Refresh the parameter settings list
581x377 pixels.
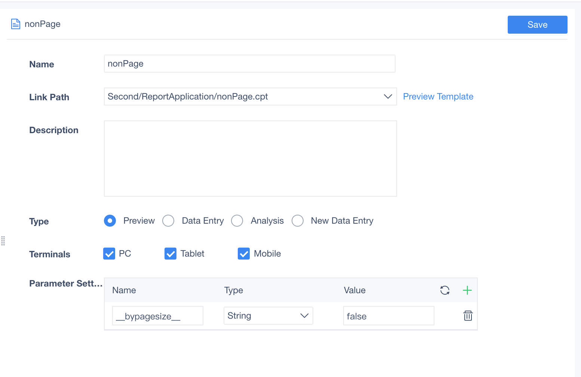pos(445,290)
